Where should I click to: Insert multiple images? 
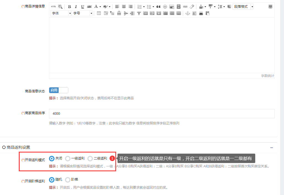tap(172, 7)
